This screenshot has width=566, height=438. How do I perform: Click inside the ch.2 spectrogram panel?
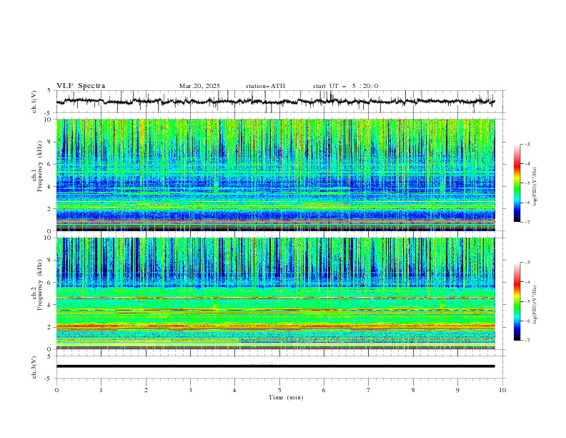pos(275,293)
